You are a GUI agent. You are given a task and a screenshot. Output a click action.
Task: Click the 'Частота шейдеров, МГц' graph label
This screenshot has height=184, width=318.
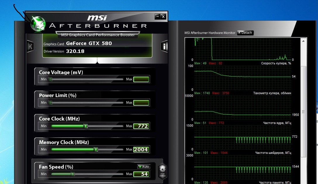(273, 153)
